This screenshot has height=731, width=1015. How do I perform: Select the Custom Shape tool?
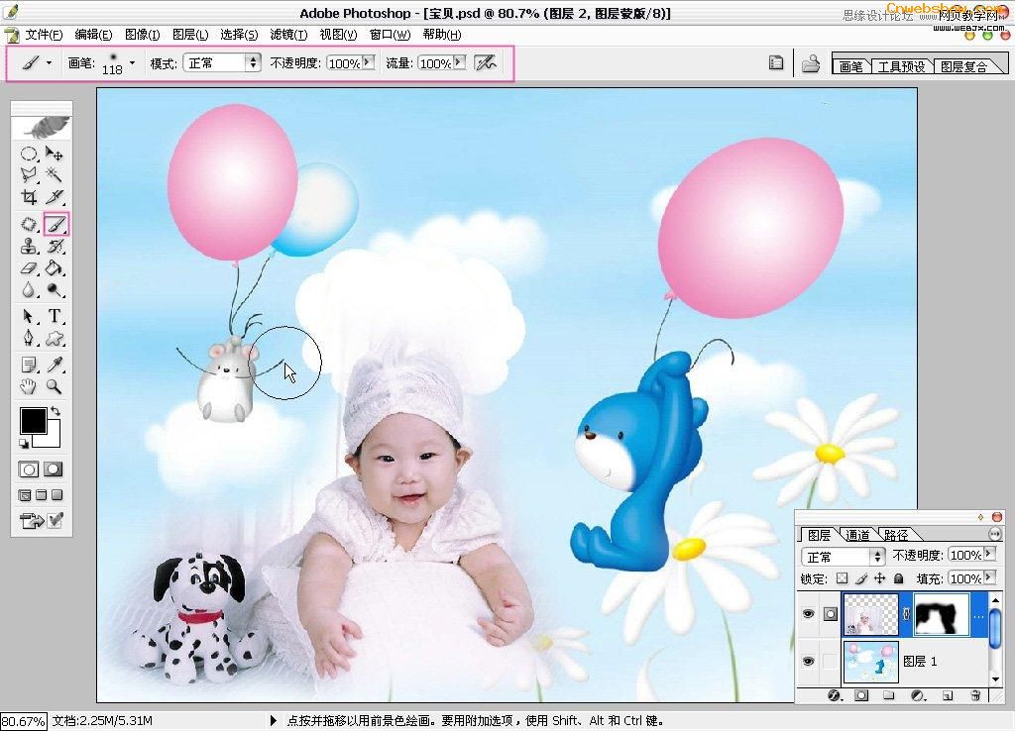[55, 338]
